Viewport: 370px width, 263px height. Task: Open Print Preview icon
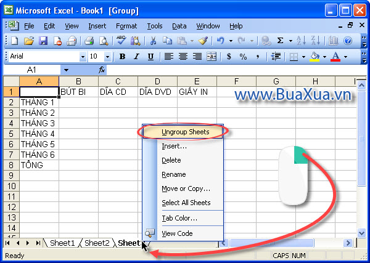click(x=104, y=41)
